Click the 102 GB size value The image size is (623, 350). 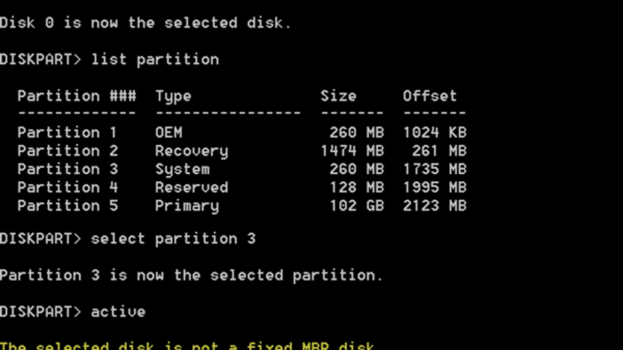(x=357, y=205)
